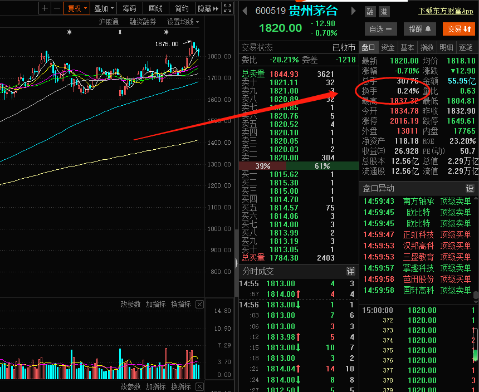Open 下载东方财富App link
Image resolution: width=479 pixels, height=392 pixels.
tap(446, 11)
